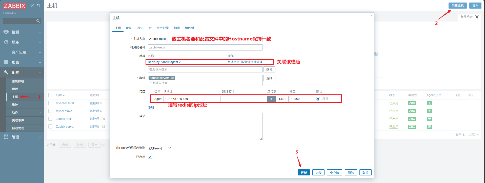The height and width of the screenshot is (183, 485).
Task: Switch to 宏 tab
Action: click(x=150, y=28)
